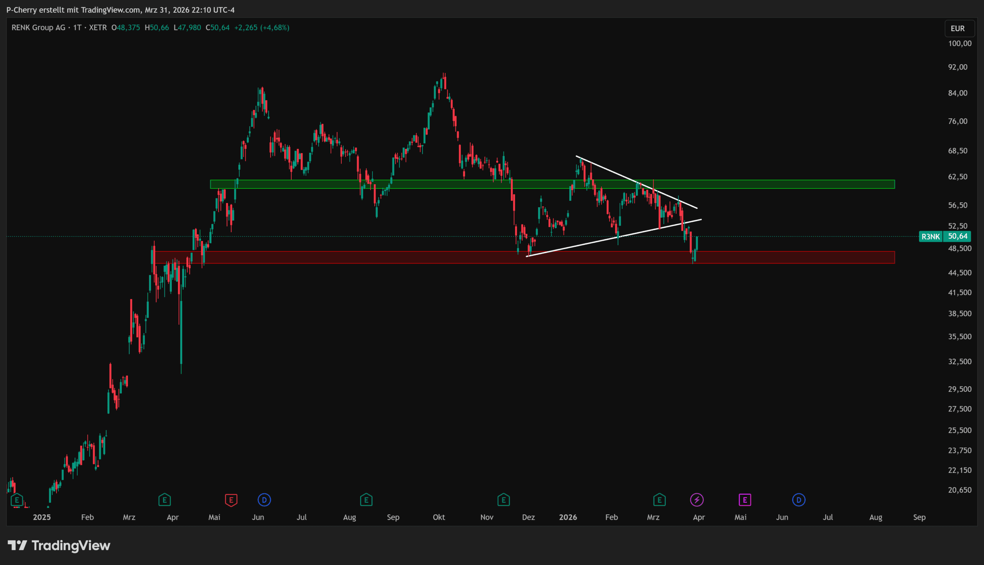Click the current price 50,64 label
The width and height of the screenshot is (984, 565).
[957, 236]
